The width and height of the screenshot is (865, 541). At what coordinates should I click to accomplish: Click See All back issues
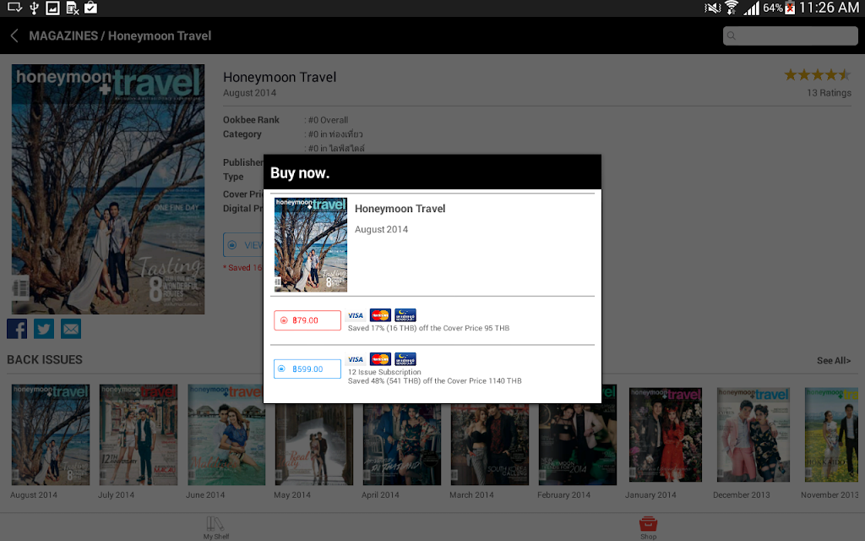834,360
